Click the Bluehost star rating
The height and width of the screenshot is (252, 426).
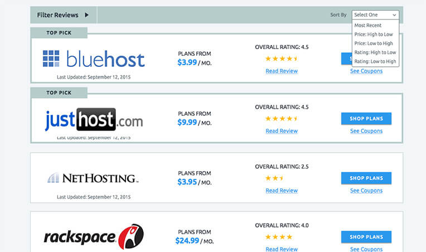282,59
